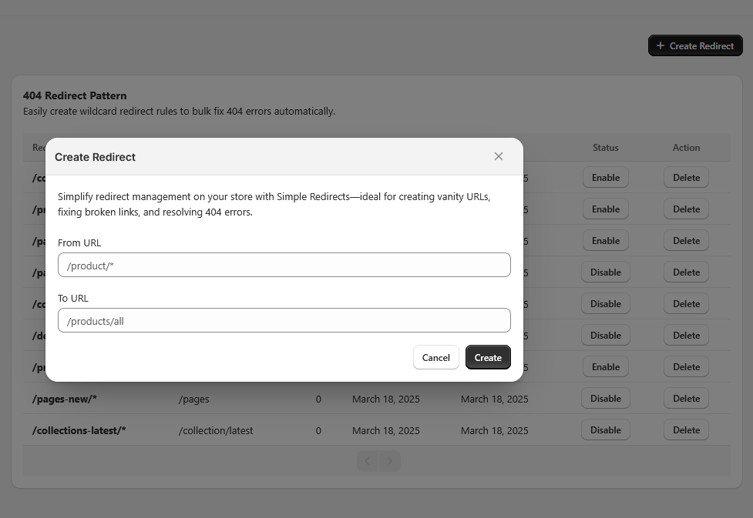
Task: Disable the /collections-latest/* redirect rule
Action: click(605, 430)
